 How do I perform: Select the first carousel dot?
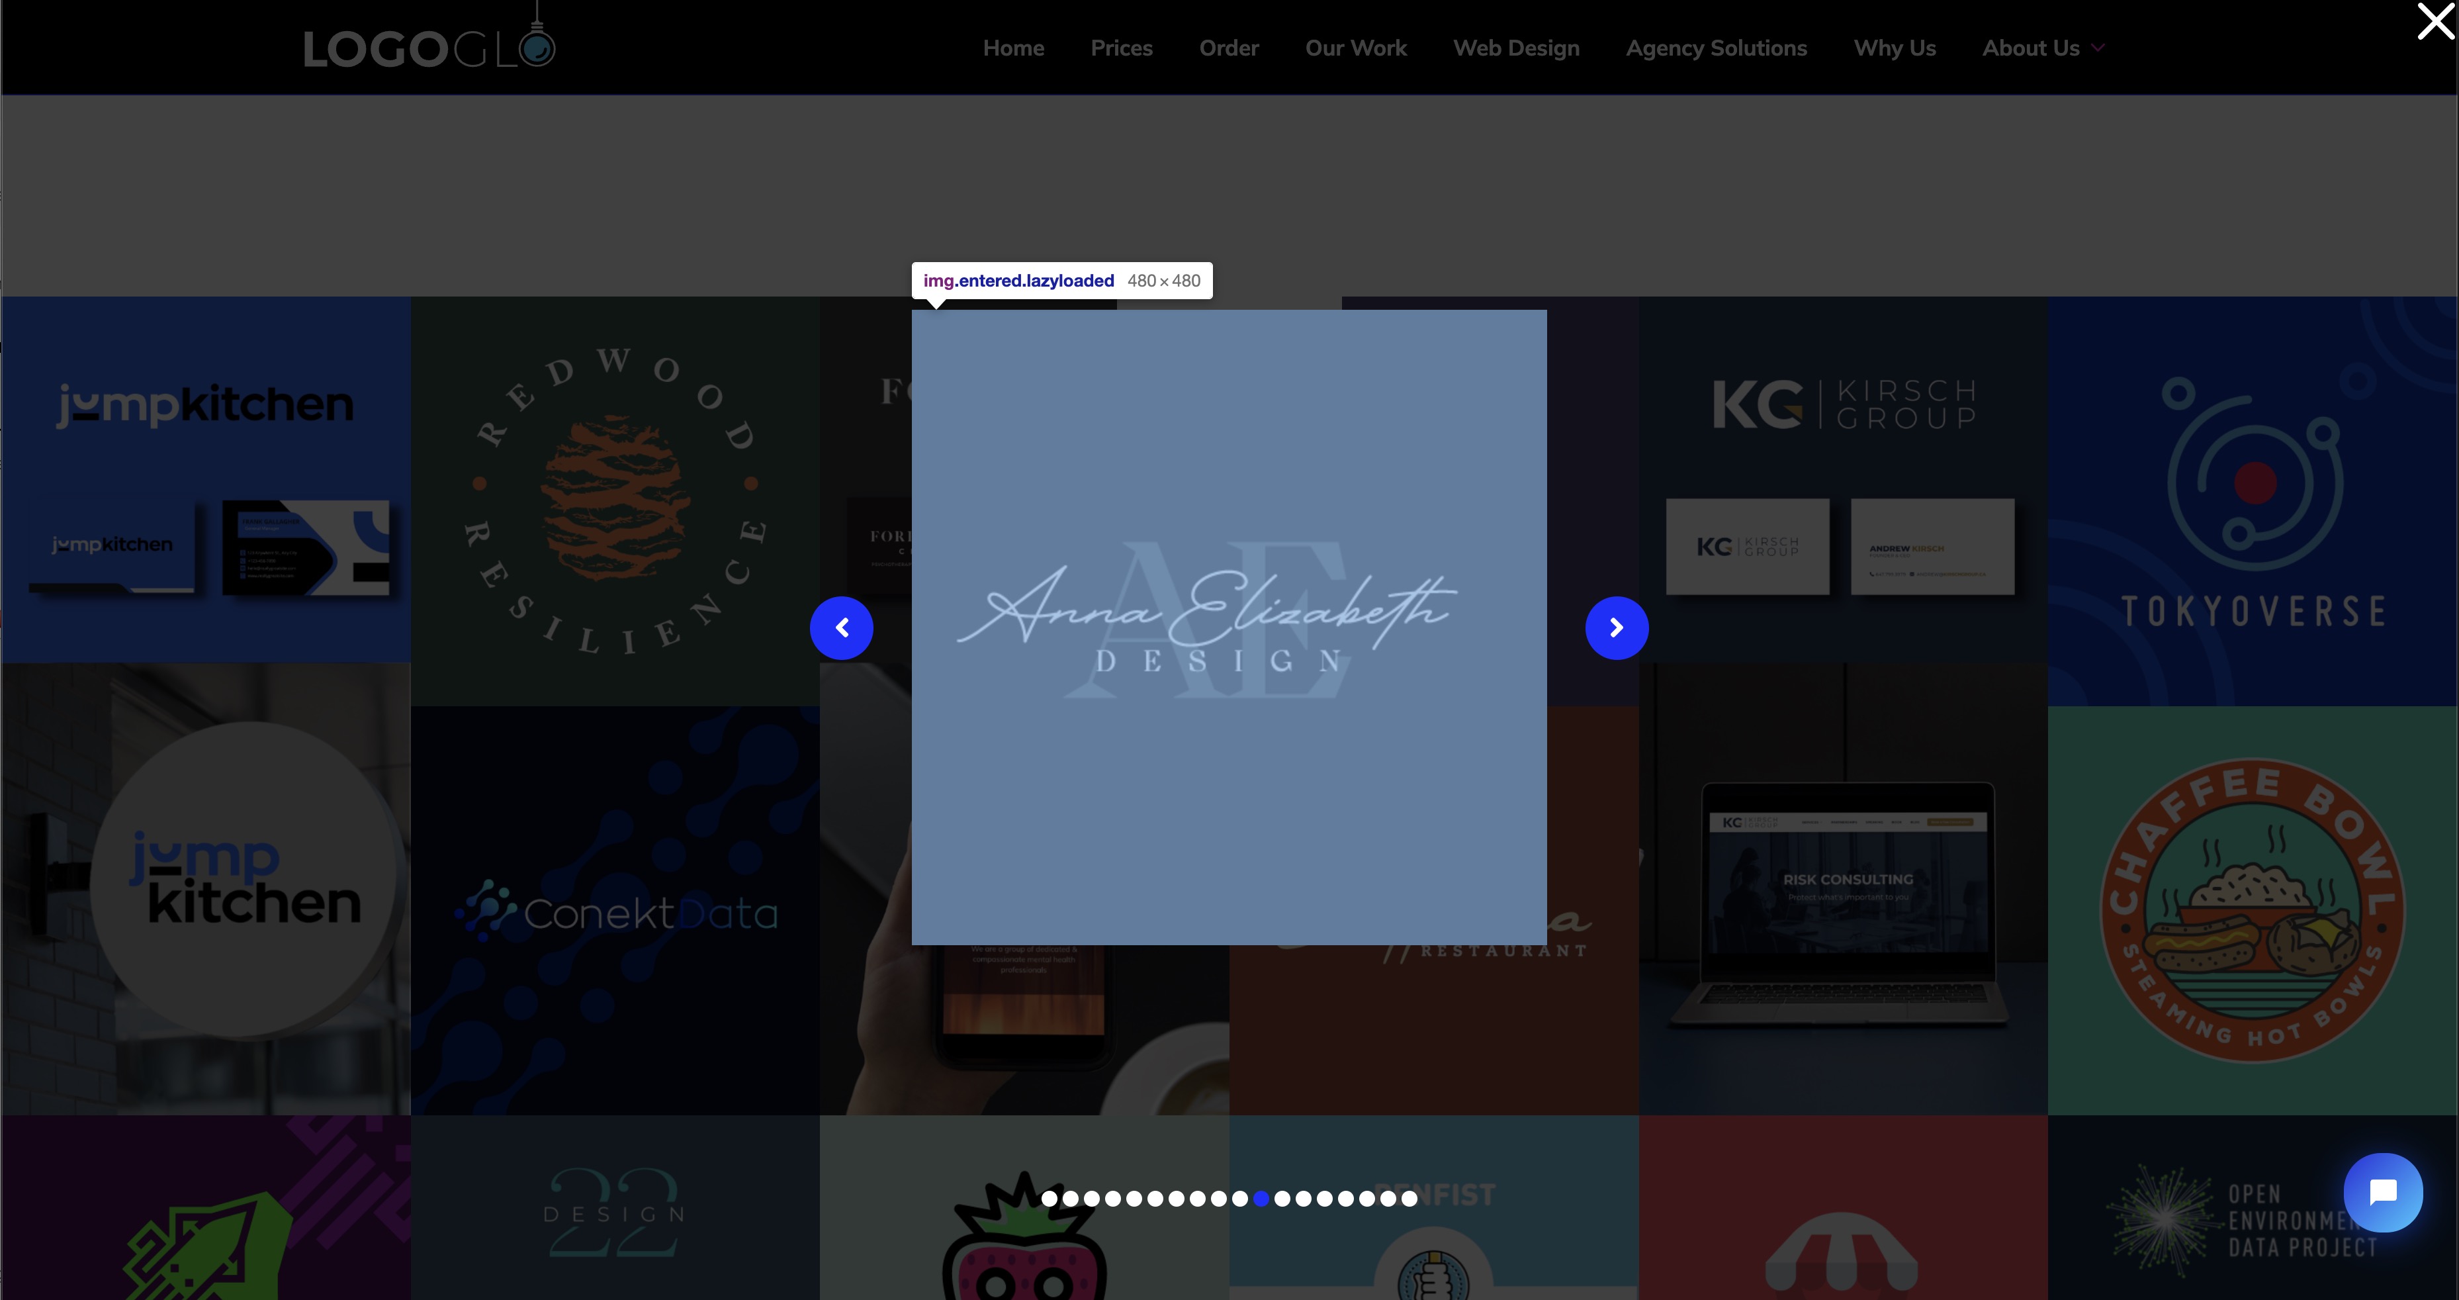tap(1049, 1199)
